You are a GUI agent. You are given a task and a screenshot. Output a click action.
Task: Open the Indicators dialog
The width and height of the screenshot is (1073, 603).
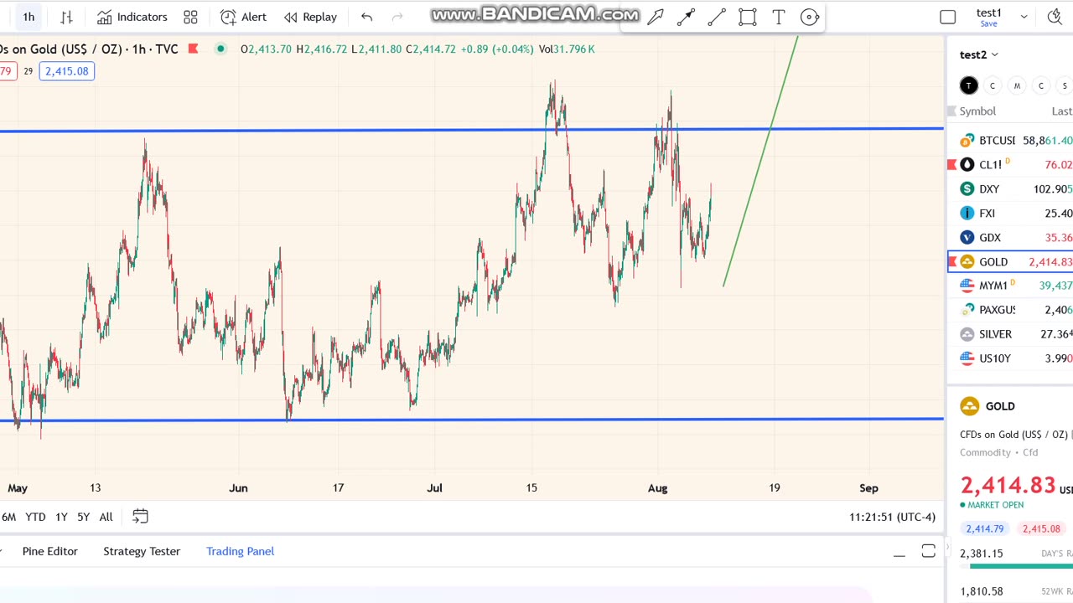[x=132, y=17]
